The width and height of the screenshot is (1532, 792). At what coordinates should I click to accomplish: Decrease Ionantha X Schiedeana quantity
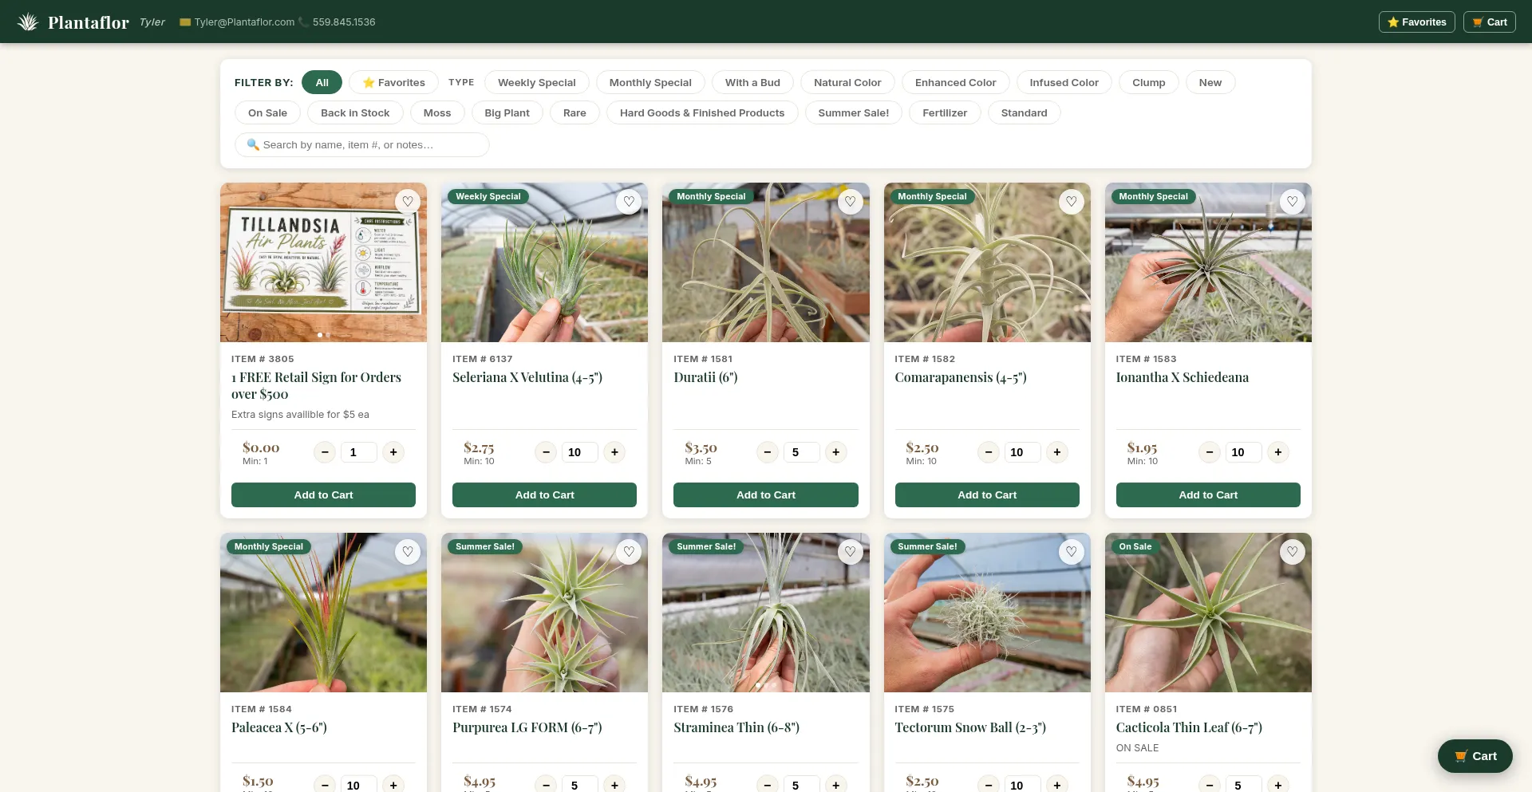click(x=1209, y=452)
